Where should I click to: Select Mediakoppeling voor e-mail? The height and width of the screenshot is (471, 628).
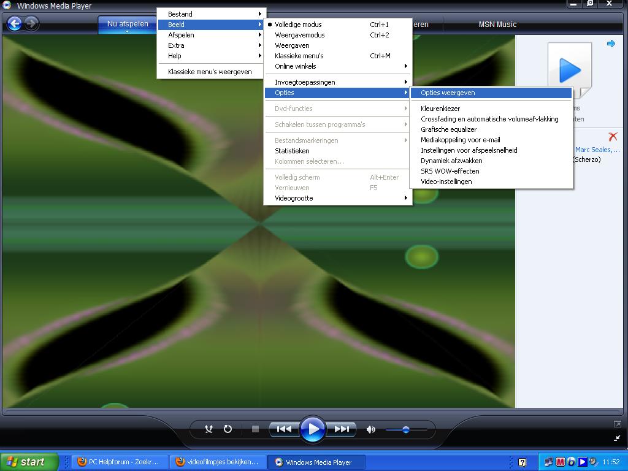coord(491,140)
